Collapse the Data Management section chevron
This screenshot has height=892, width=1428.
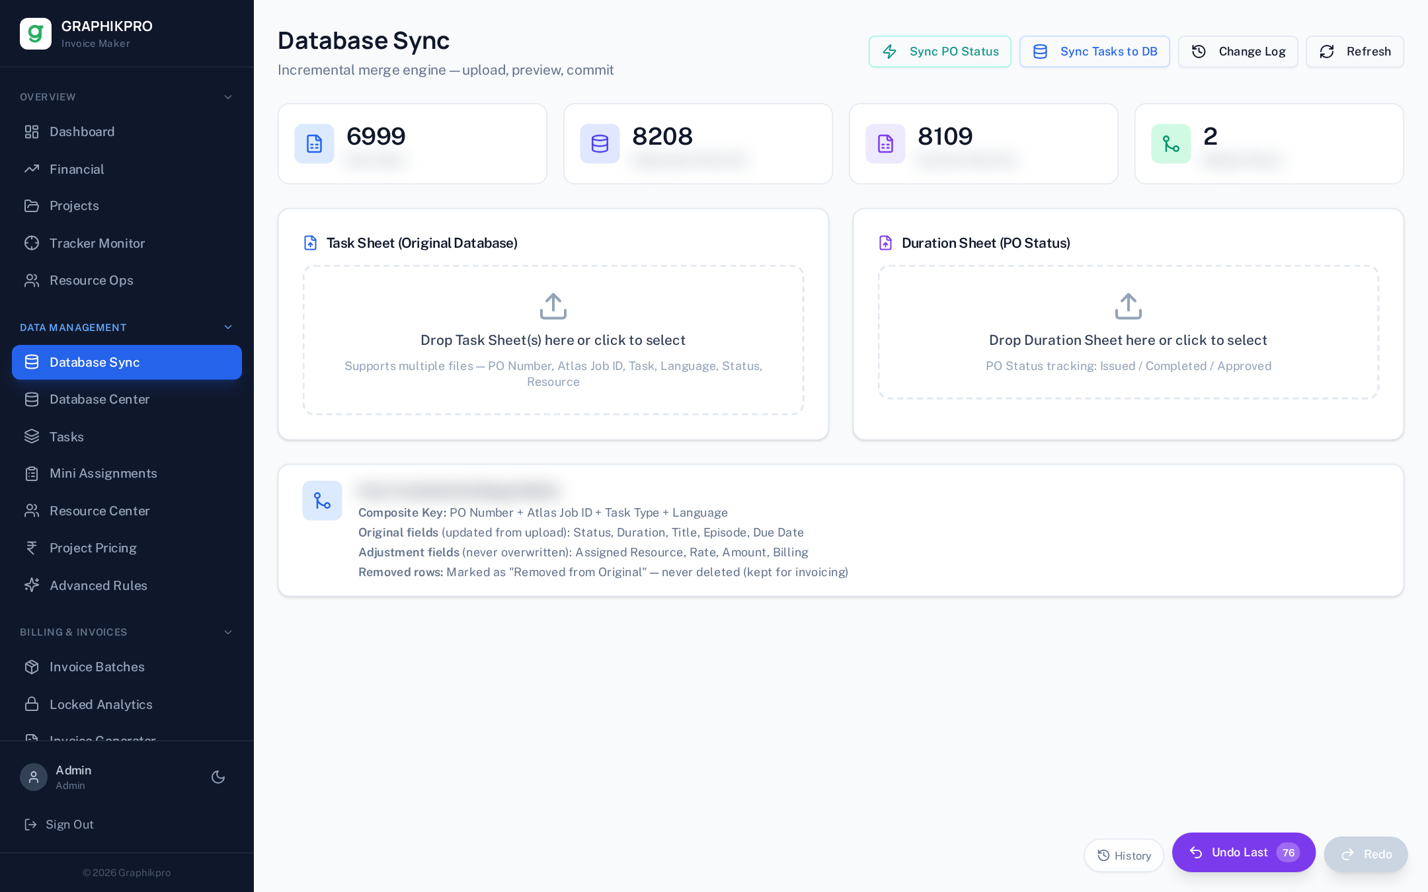click(228, 327)
